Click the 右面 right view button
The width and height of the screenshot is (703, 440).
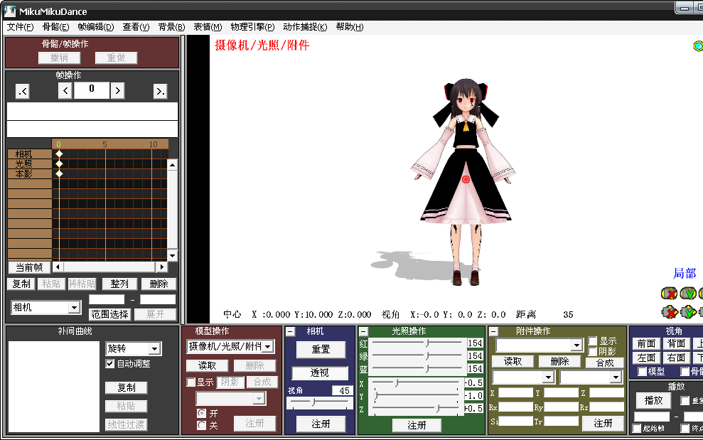pos(676,358)
